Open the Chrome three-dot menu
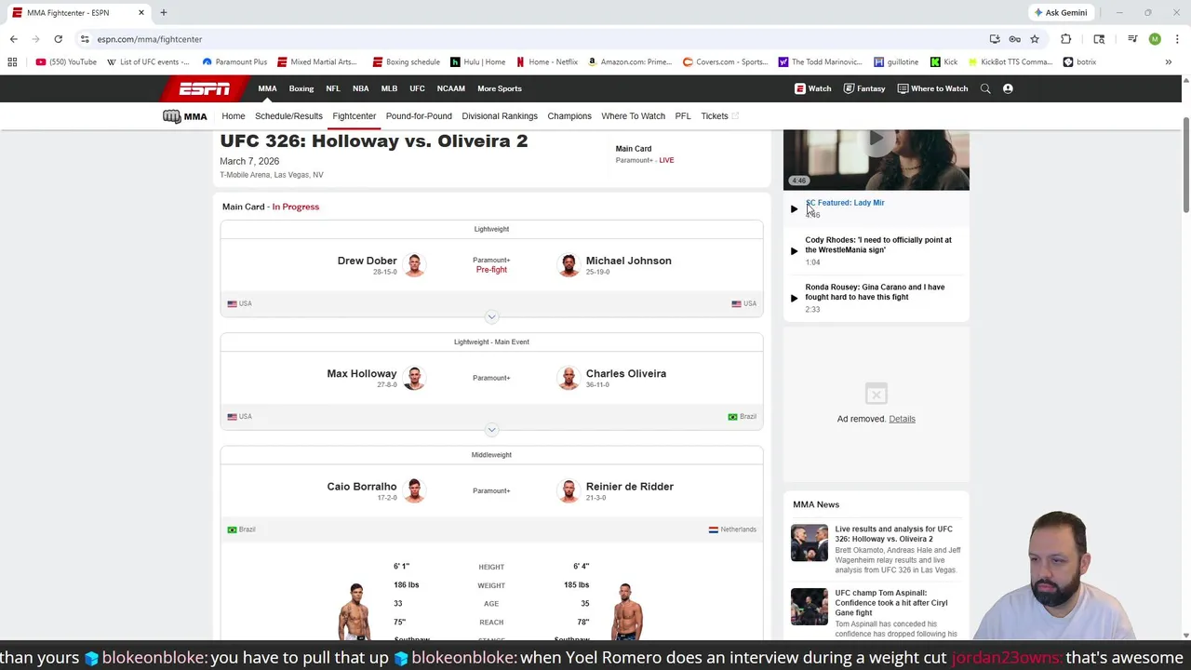This screenshot has height=670, width=1191. [1177, 39]
